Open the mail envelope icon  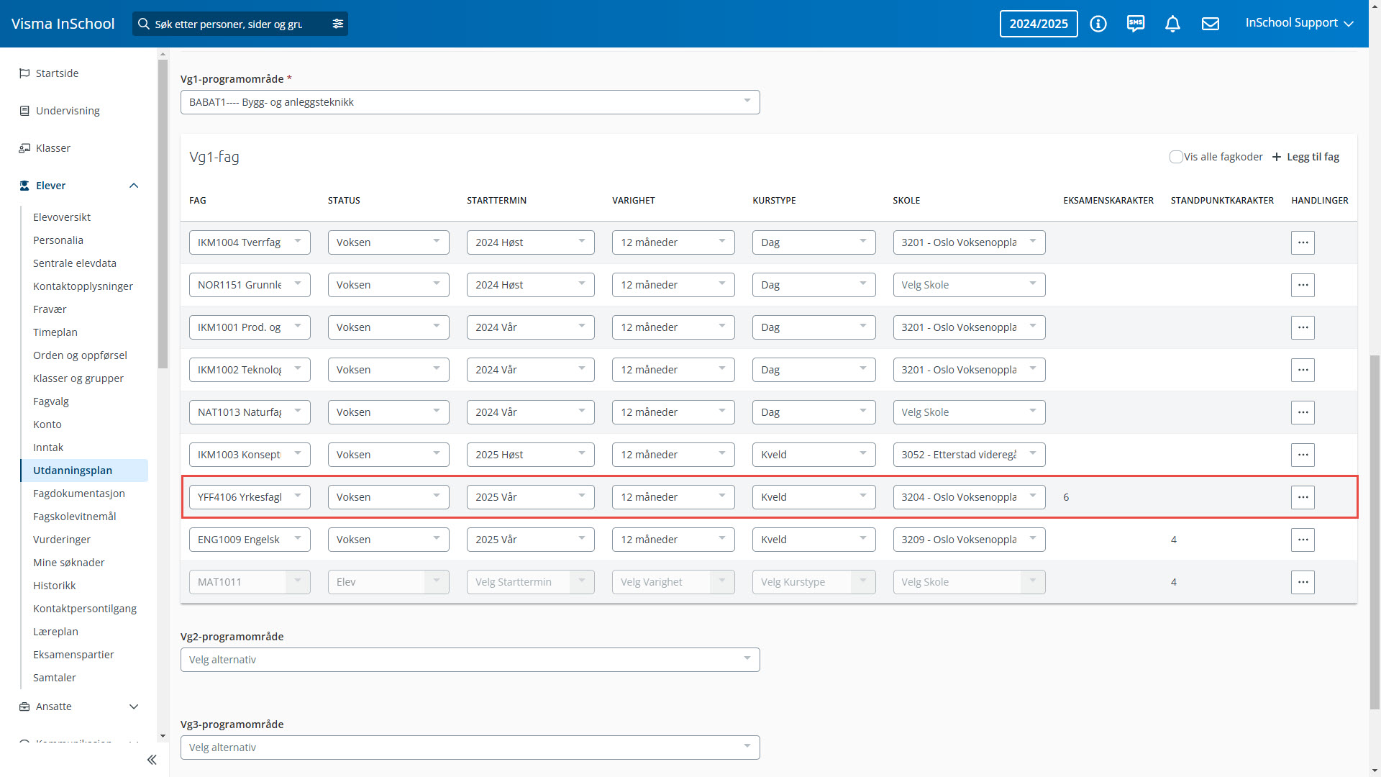tap(1211, 24)
